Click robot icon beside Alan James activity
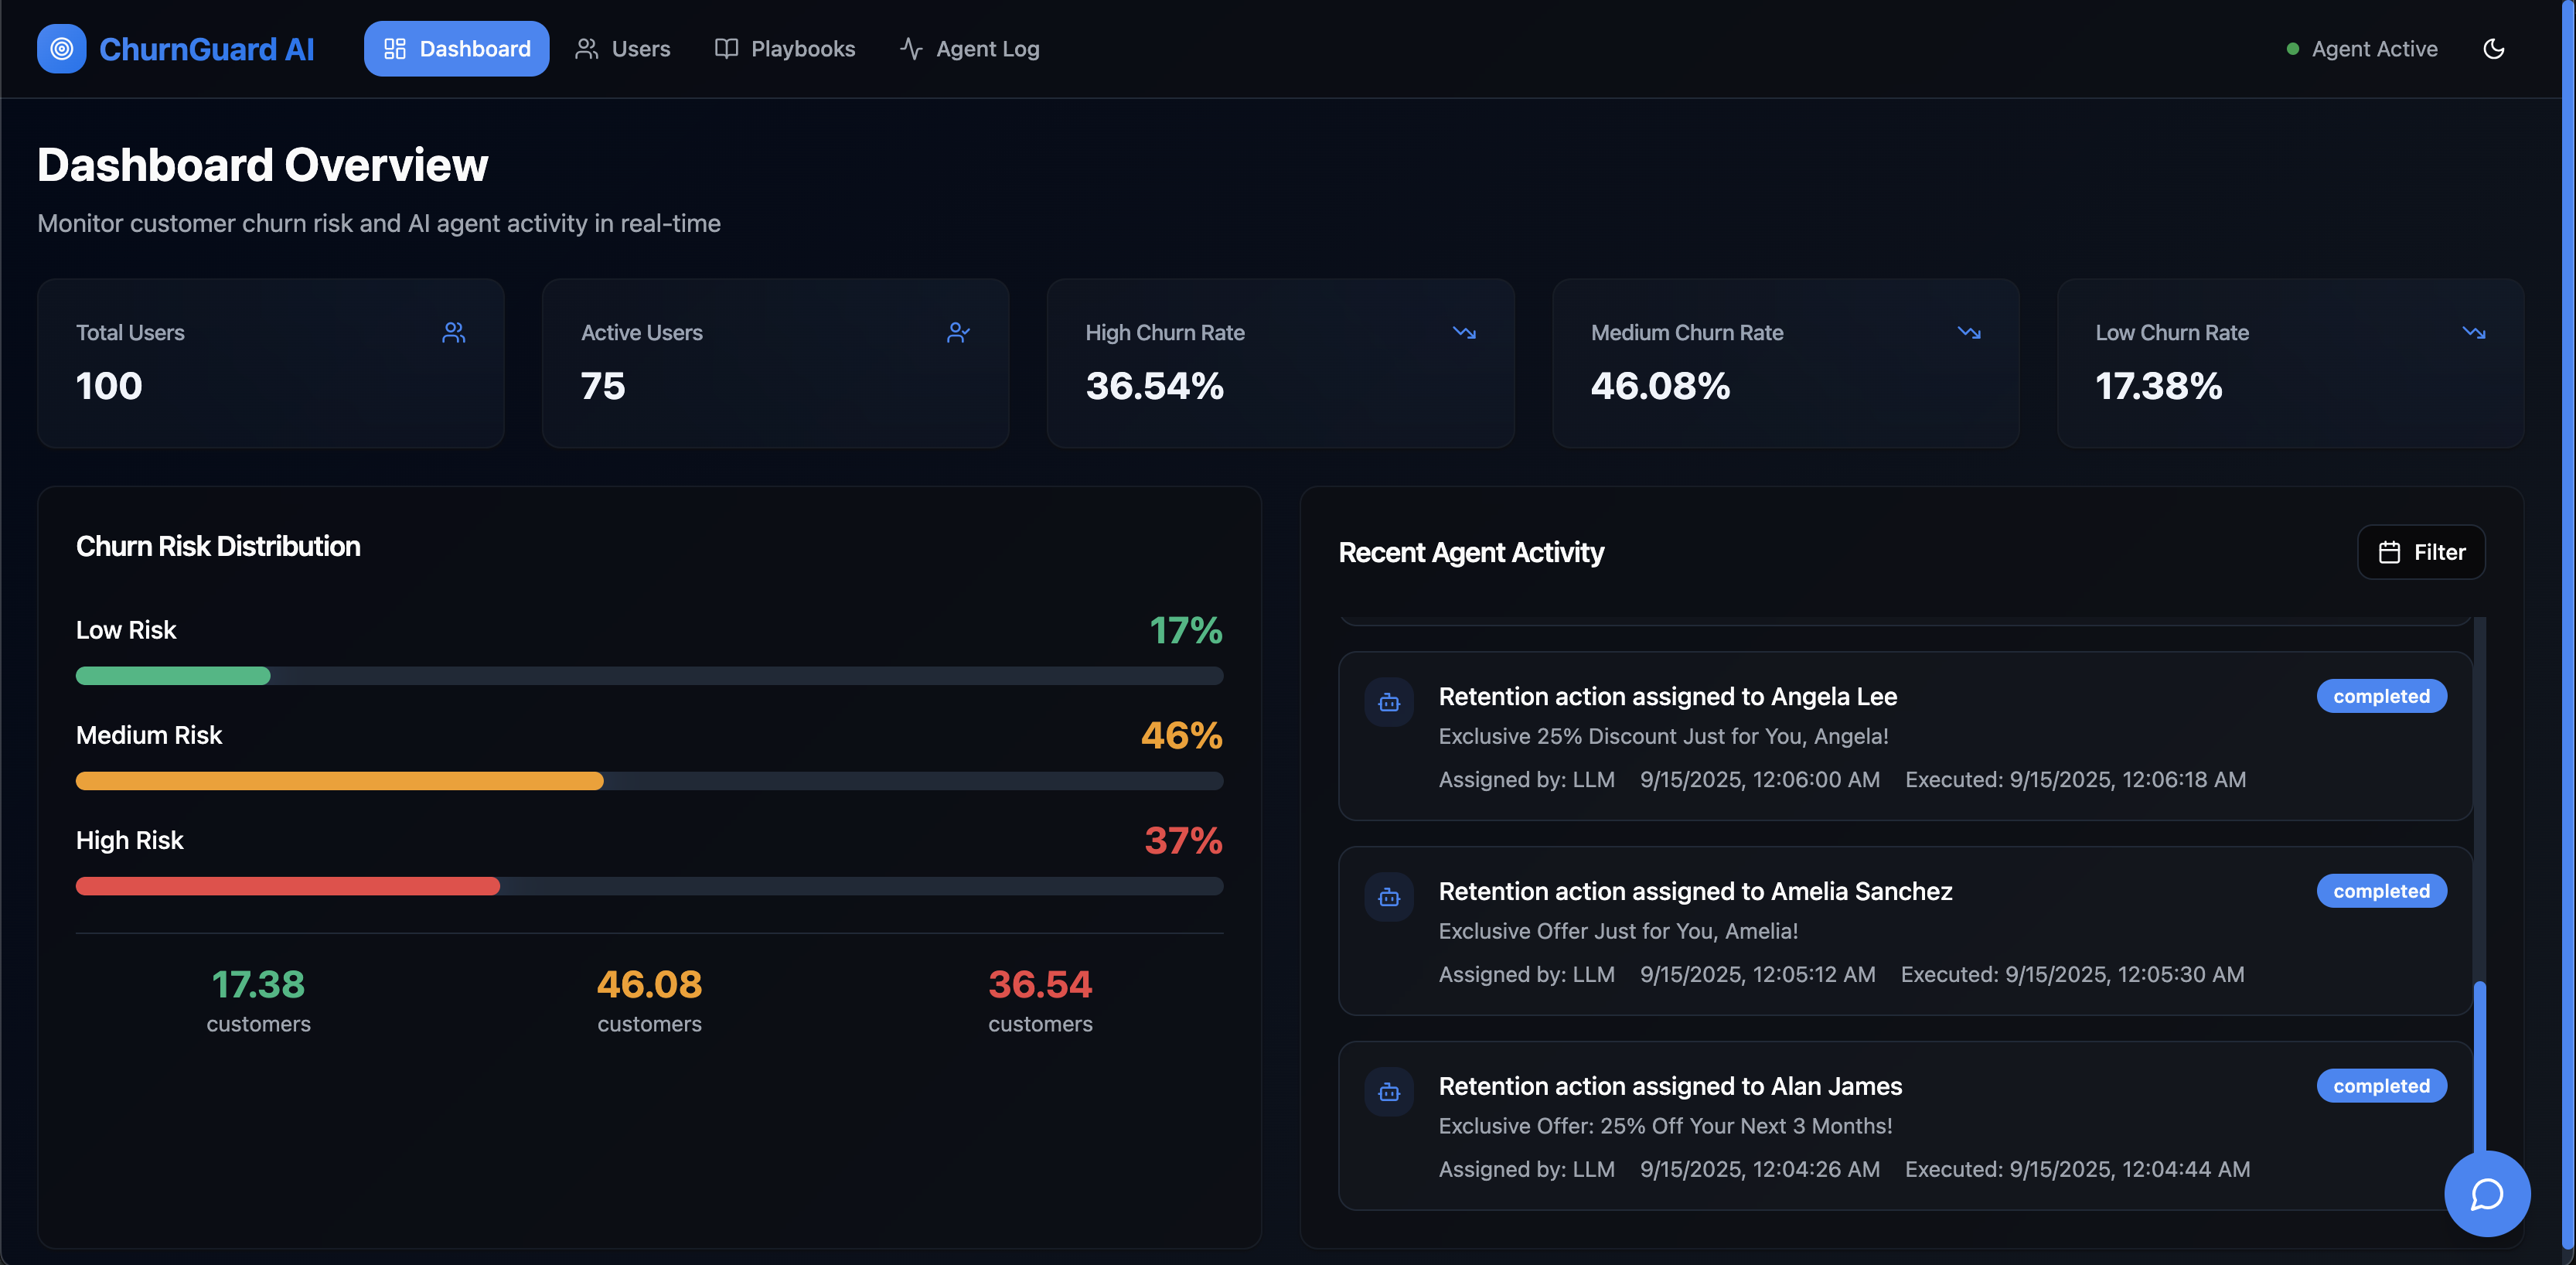The image size is (2576, 1265). [1389, 1092]
